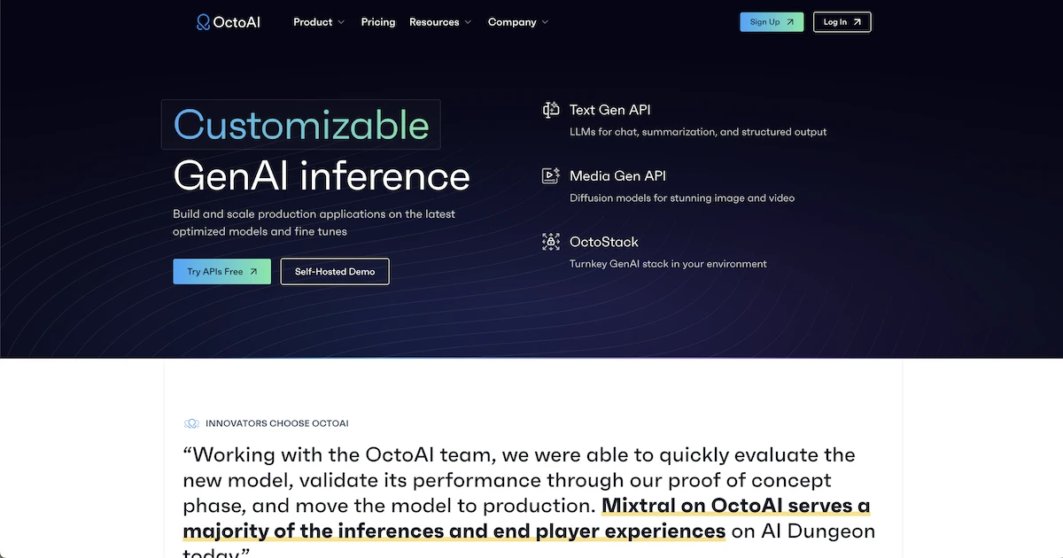Screen dimensions: 1063x558
Task: Open the Self-Hosted Demo
Action: pyautogui.click(x=334, y=271)
